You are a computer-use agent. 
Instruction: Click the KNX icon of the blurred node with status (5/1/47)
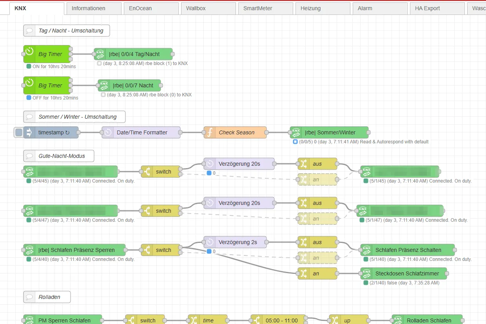pyautogui.click(x=363, y=211)
